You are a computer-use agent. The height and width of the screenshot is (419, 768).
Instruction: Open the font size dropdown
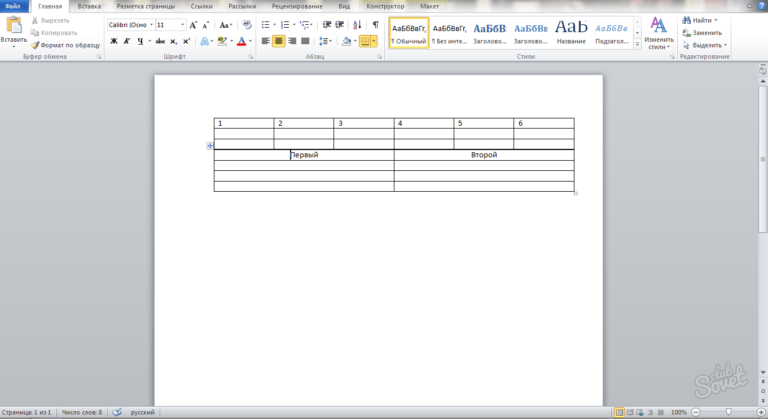(x=182, y=25)
